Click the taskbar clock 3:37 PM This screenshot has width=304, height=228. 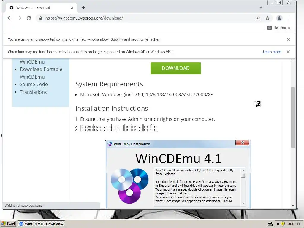294,224
